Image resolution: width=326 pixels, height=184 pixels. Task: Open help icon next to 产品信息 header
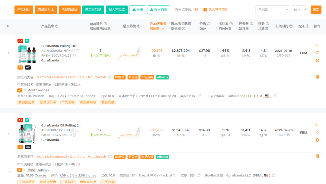tap(57, 26)
